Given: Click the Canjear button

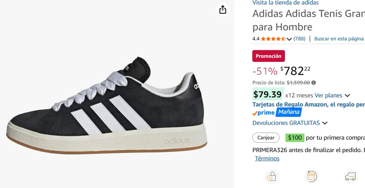Looking at the screenshot, I should point(266,138).
